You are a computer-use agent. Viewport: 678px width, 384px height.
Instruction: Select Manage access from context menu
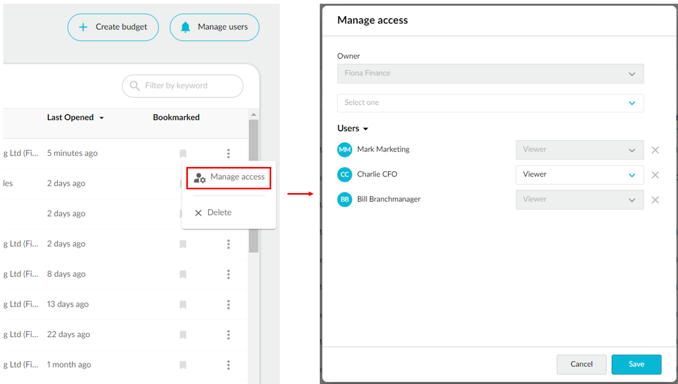[x=229, y=177]
